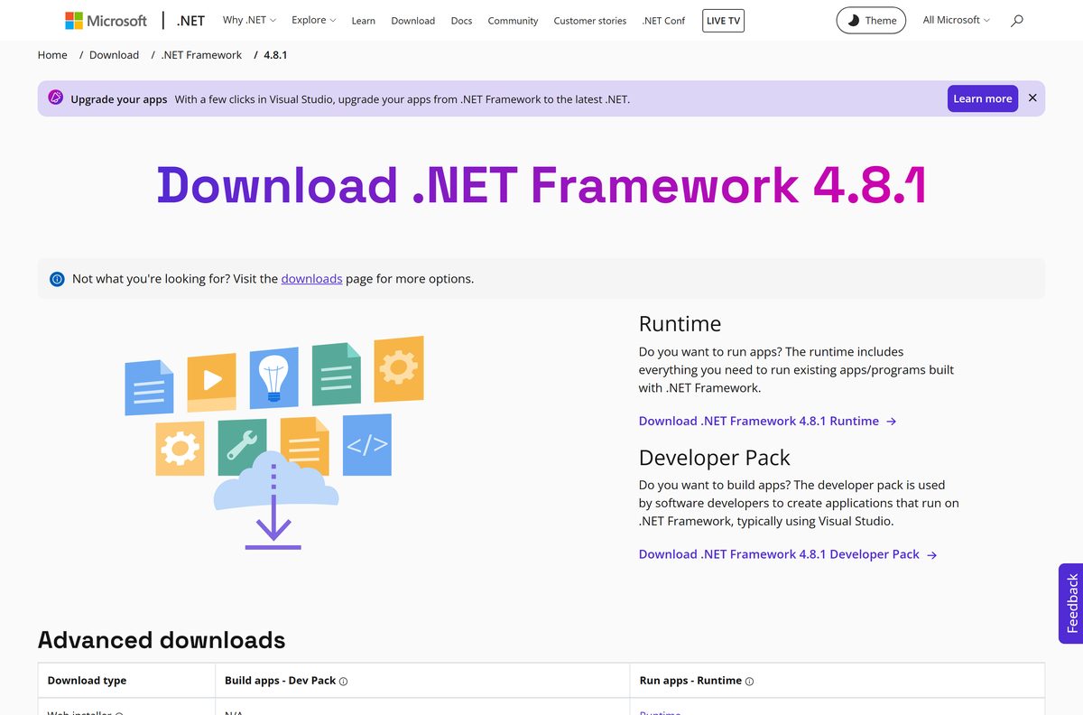The height and width of the screenshot is (715, 1083).
Task: Click the blue info icon in notice bar
Action: coord(57,279)
